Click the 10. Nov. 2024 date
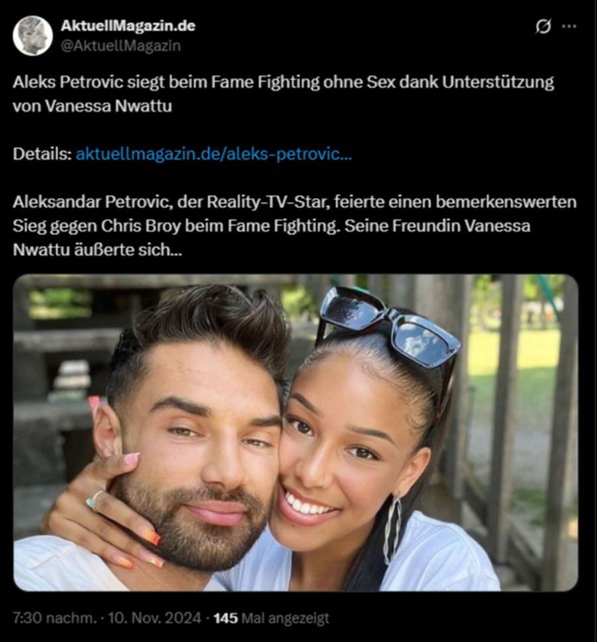This screenshot has height=642, width=597. 155,617
